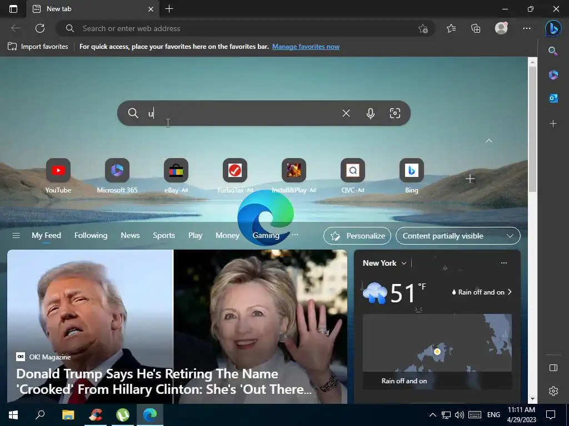This screenshot has width=569, height=426.
Task: Open sidebar settings gear icon
Action: (553, 391)
